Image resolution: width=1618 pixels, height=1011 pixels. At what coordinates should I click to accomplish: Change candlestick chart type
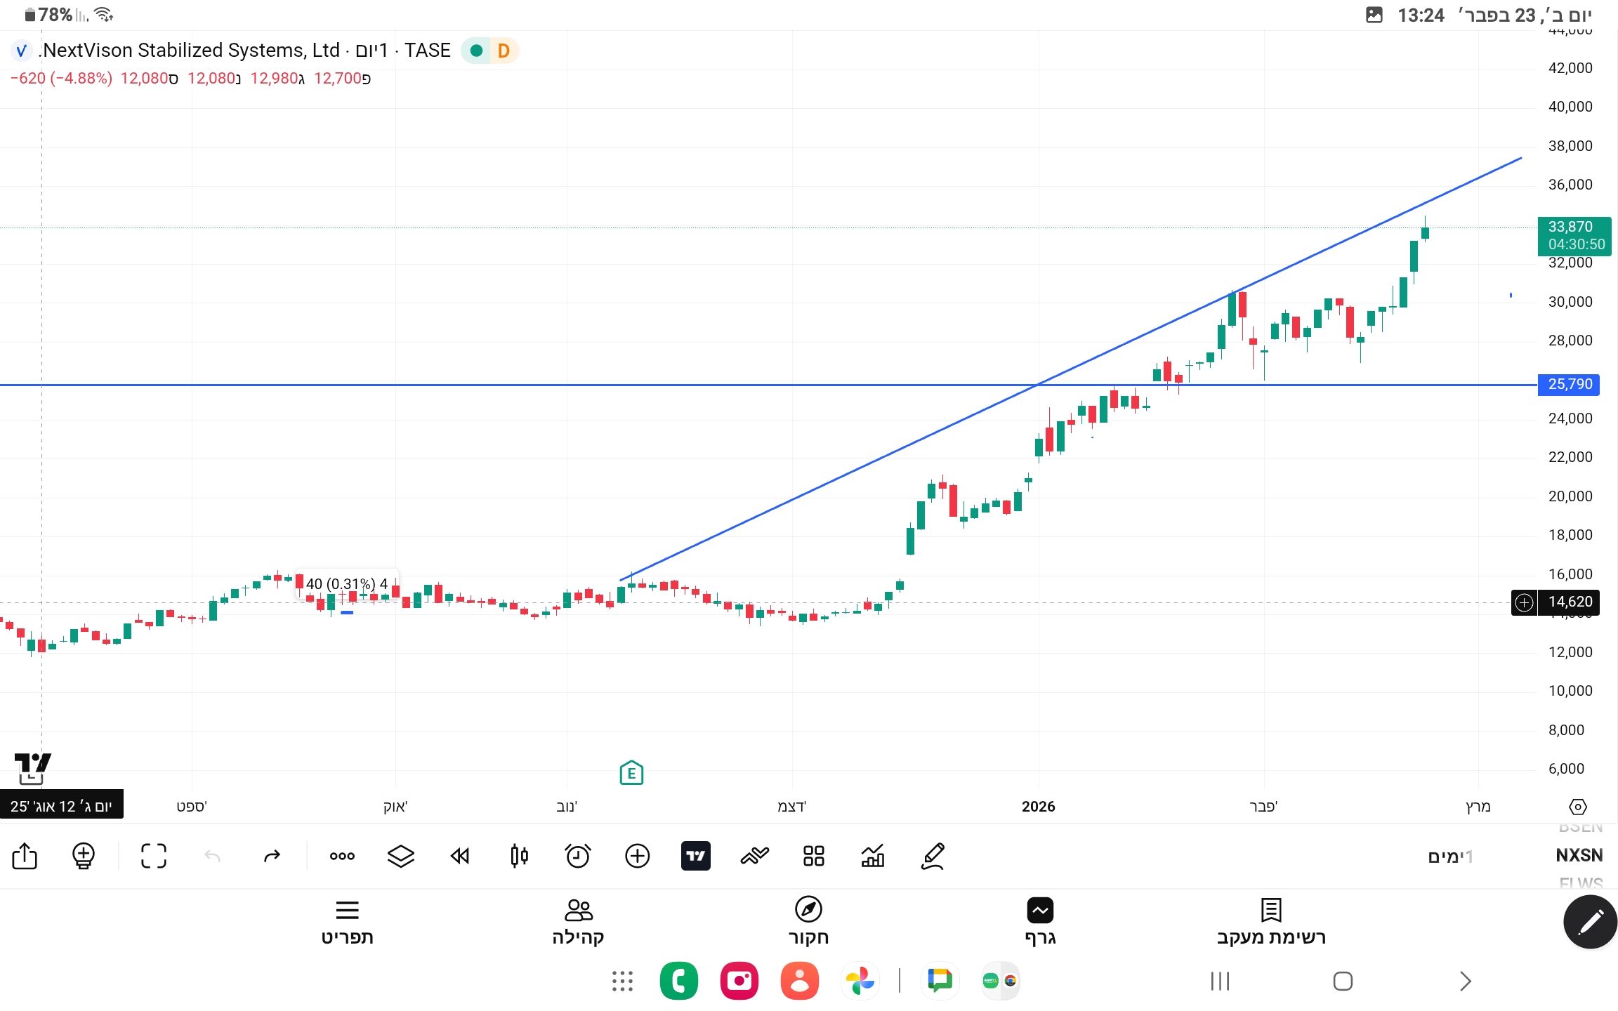[519, 856]
